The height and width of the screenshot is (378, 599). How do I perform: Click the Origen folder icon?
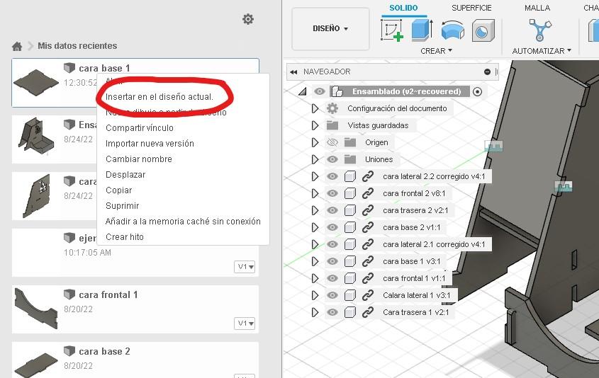tap(350, 142)
